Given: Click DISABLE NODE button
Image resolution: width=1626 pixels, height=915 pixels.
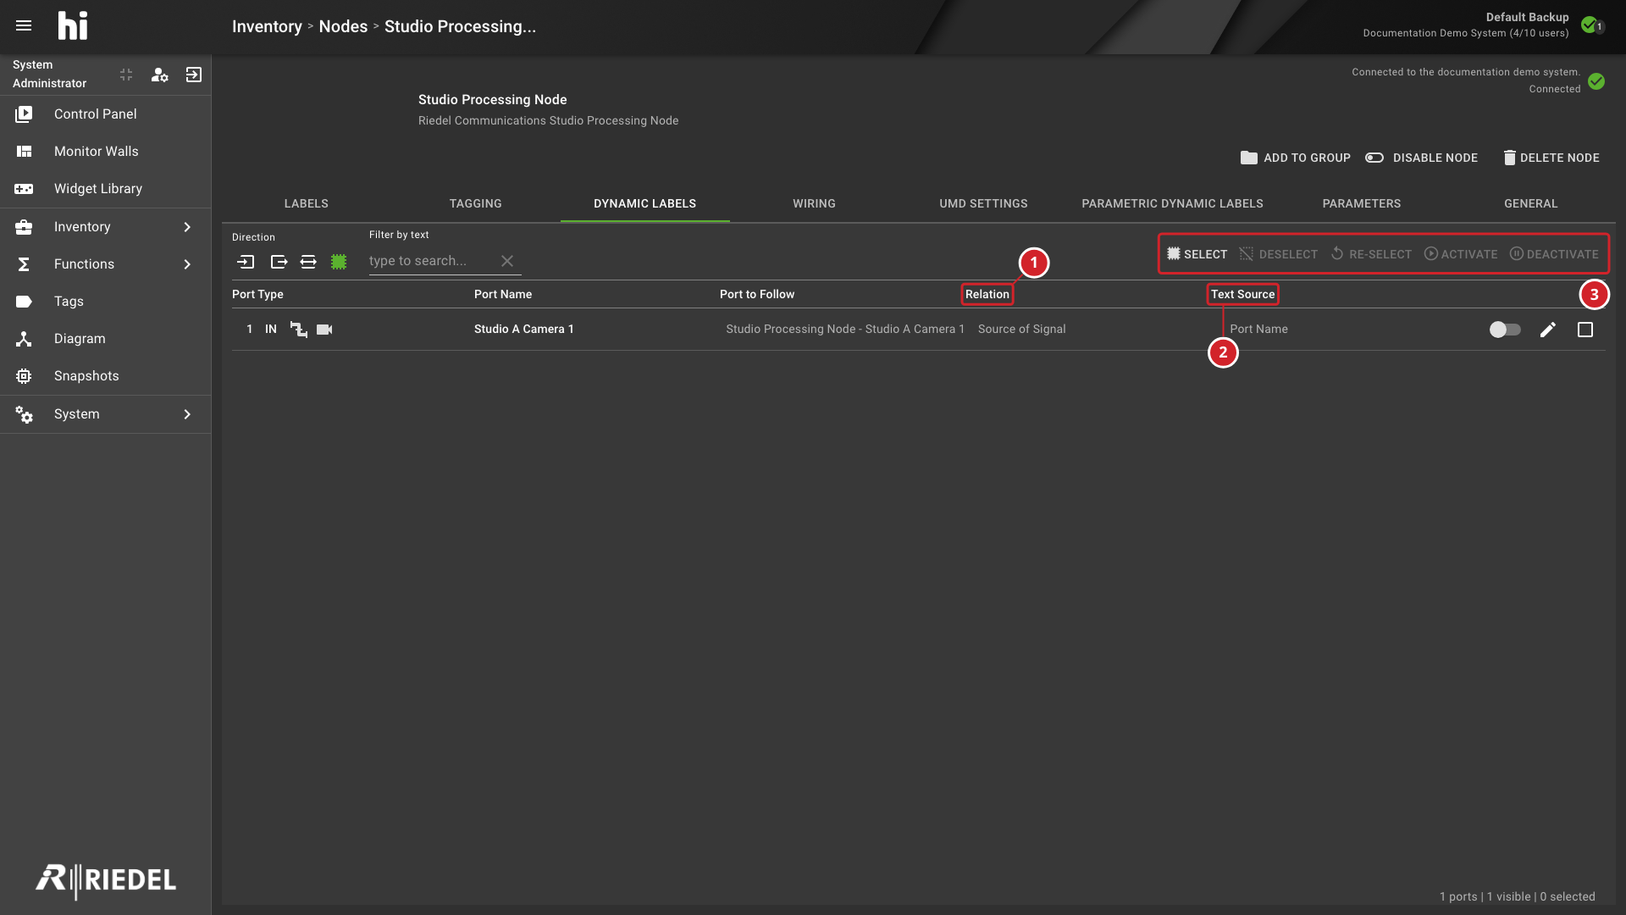Looking at the screenshot, I should [1422, 158].
